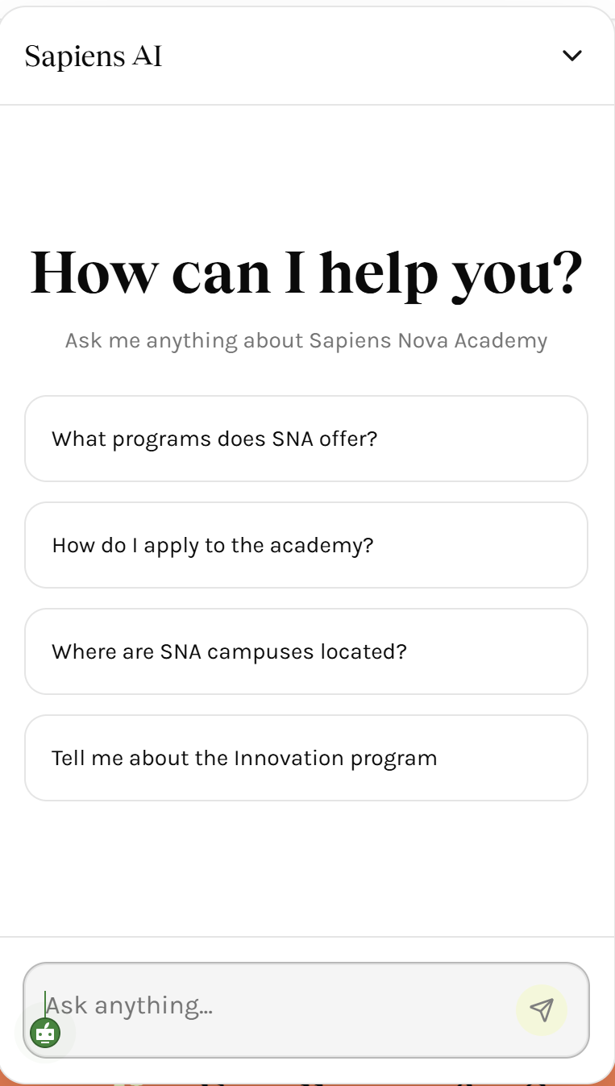Minimize the Sapiens AI panel via down arrow
615x1086 pixels.
(571, 56)
